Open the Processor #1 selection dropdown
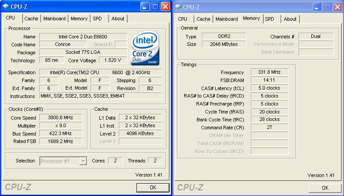Screen dimensions: 344x196 click(x=83, y=161)
